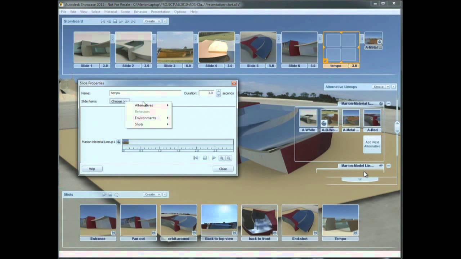Stop the slide timeline playback
Image resolution: width=461 pixels, height=259 pixels.
(205, 158)
